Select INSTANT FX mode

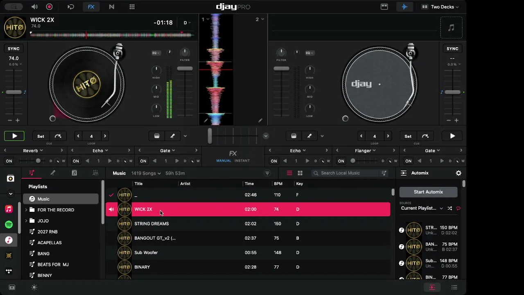pos(242,161)
